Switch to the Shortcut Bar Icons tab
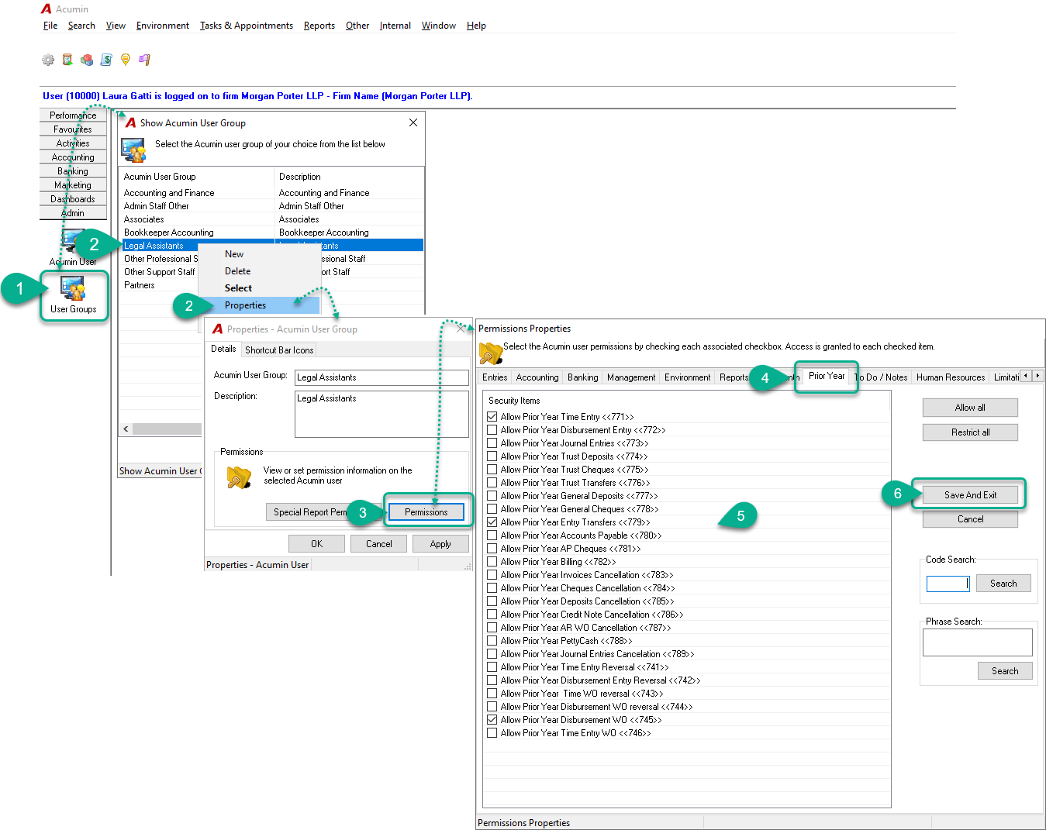The width and height of the screenshot is (1046, 830). [279, 350]
